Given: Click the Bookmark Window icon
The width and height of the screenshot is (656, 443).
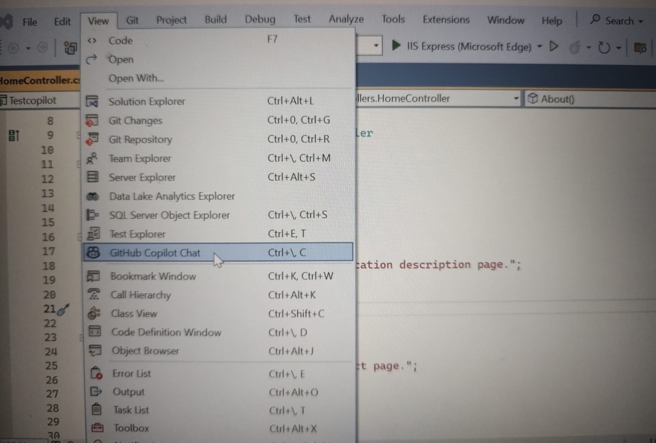Looking at the screenshot, I should (94, 276).
